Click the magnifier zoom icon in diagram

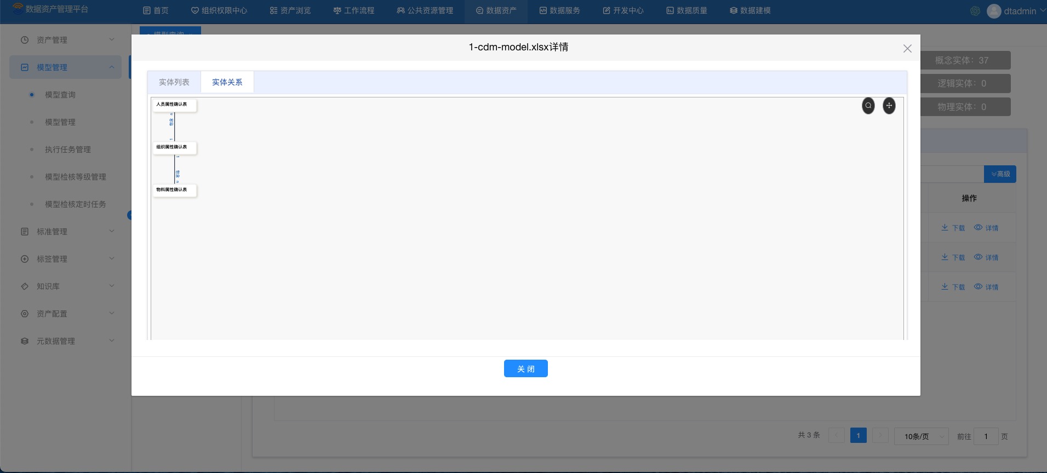[868, 106]
